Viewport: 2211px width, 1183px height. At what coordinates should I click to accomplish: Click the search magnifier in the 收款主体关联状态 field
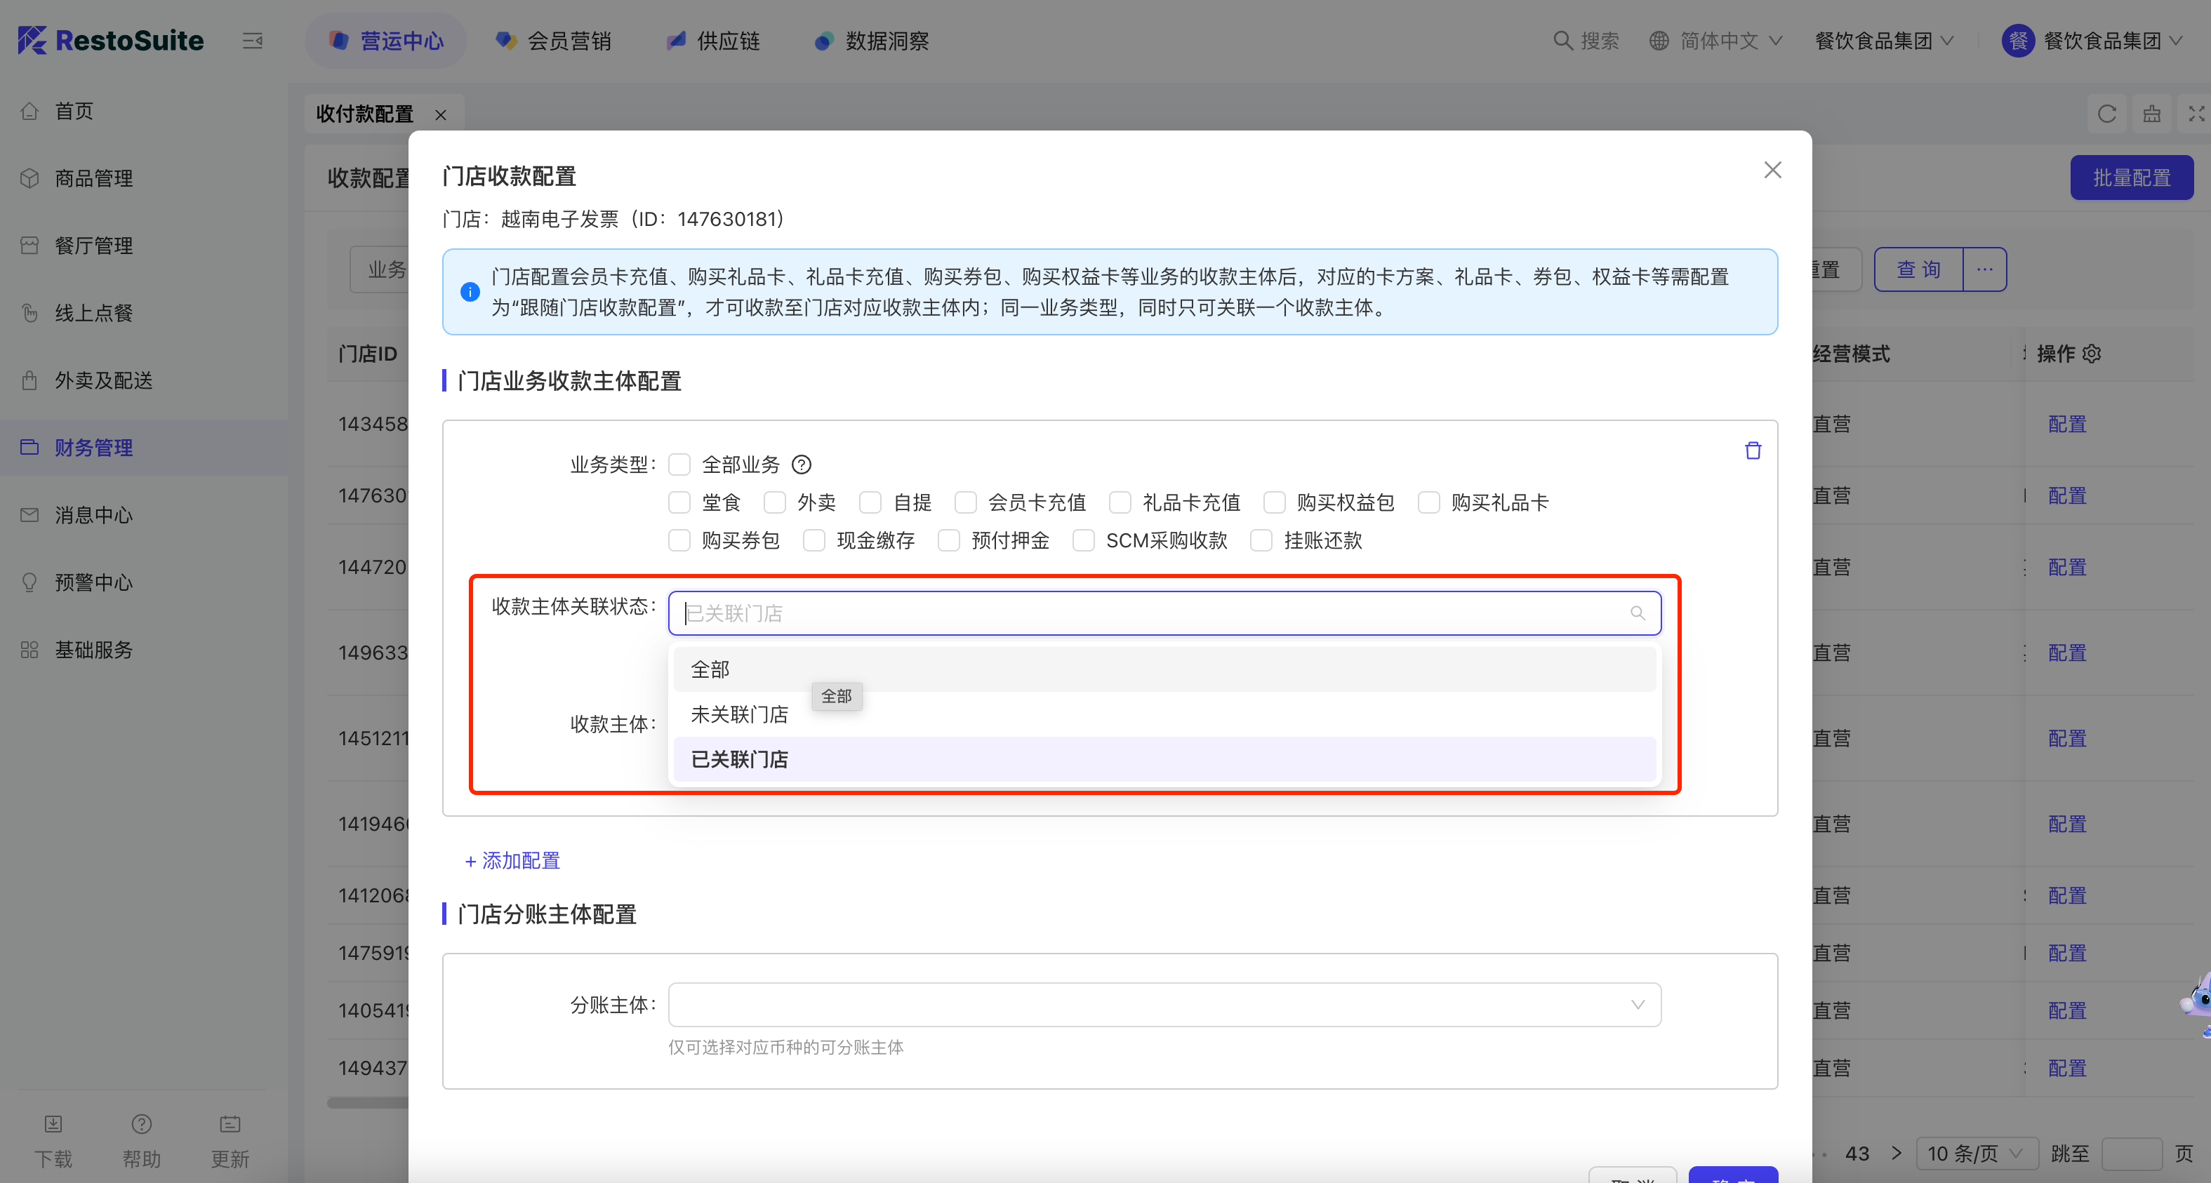point(1638,613)
